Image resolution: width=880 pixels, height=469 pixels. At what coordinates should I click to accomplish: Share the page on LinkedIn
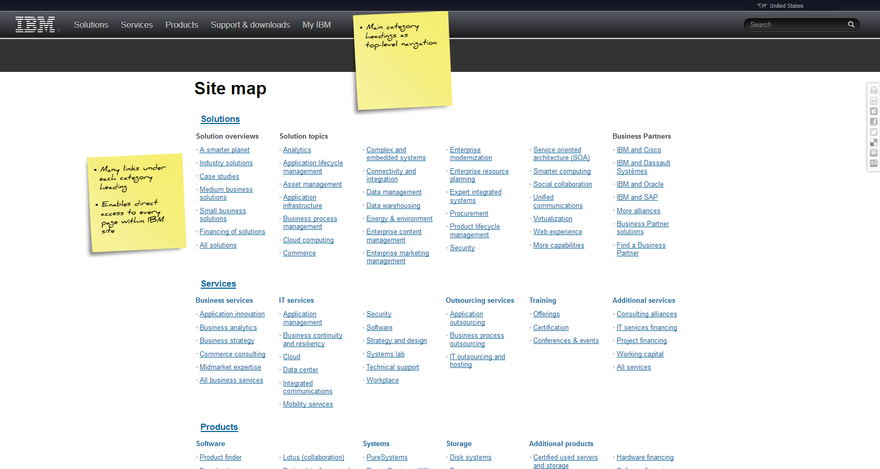874,153
